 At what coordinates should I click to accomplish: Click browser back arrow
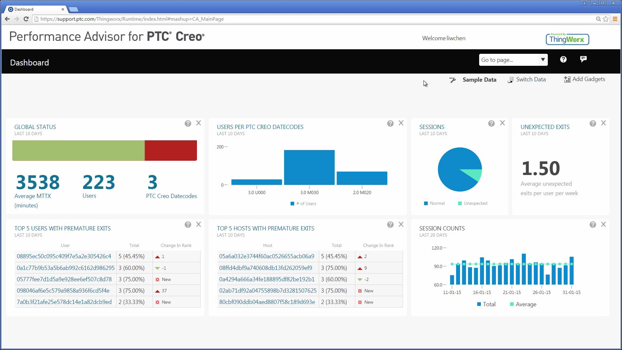[7, 19]
